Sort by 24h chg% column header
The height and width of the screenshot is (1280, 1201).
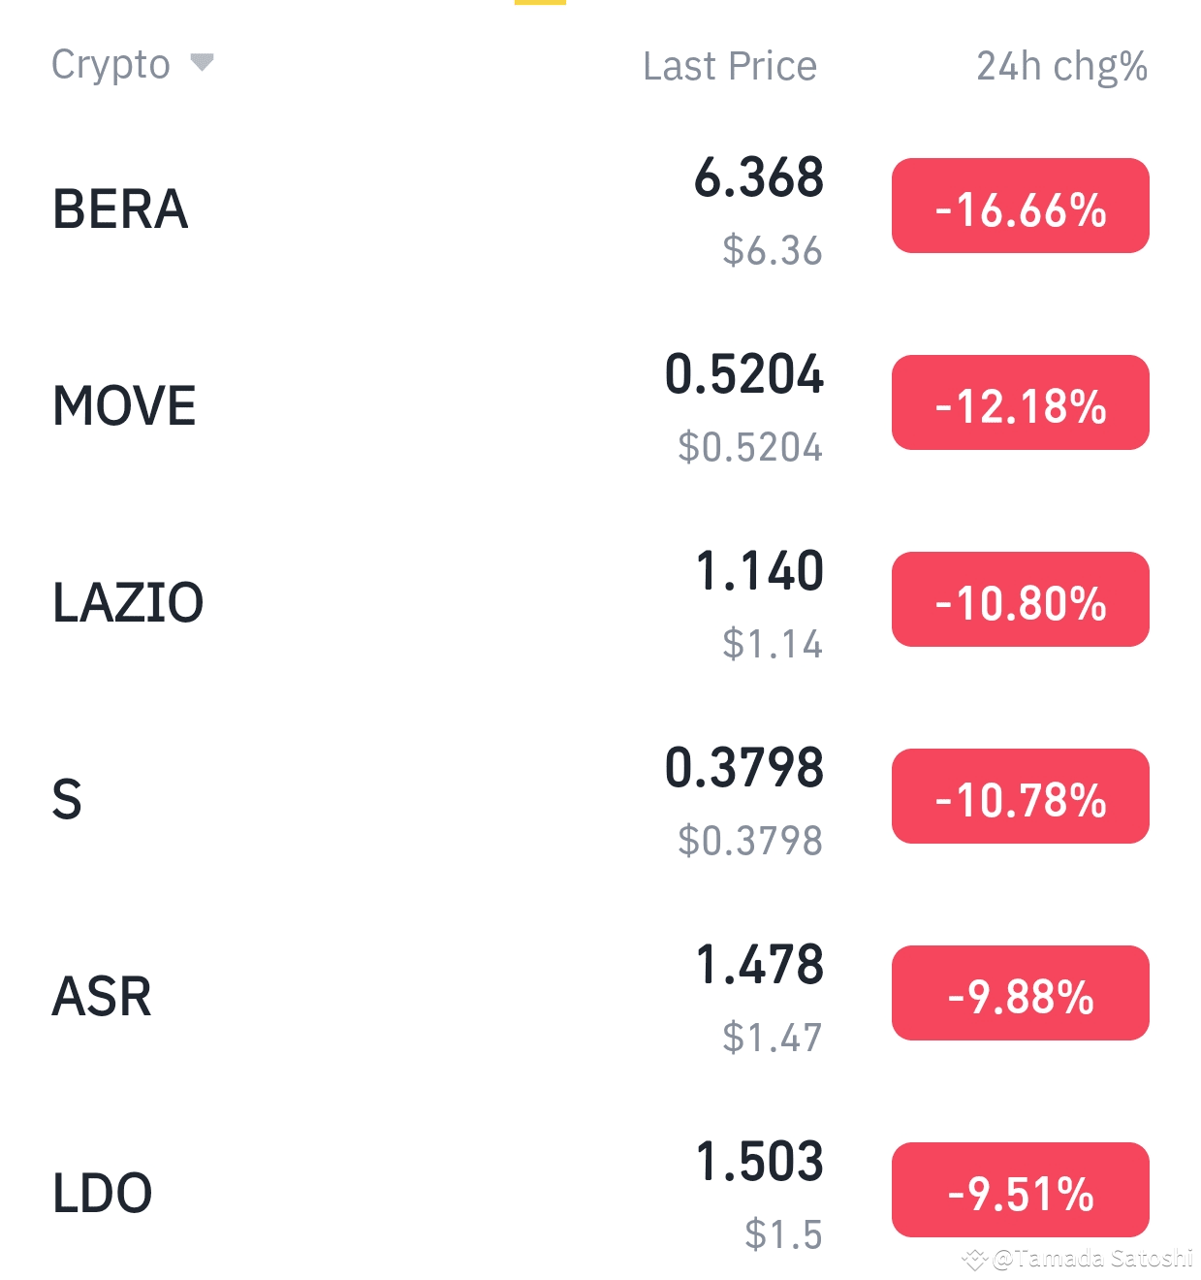(x=1061, y=66)
